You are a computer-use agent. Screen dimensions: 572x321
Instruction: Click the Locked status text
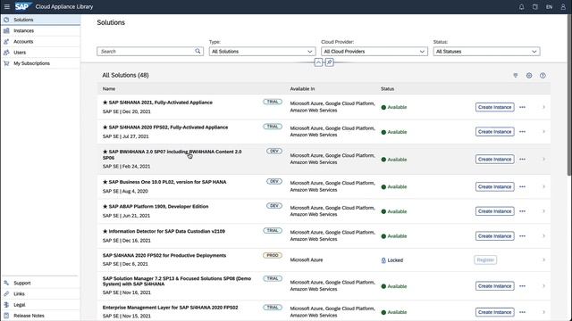395,260
